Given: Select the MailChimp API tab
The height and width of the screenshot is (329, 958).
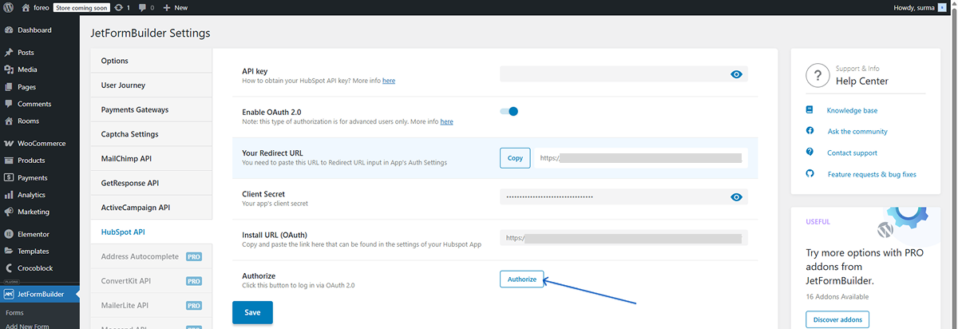Looking at the screenshot, I should [x=152, y=158].
